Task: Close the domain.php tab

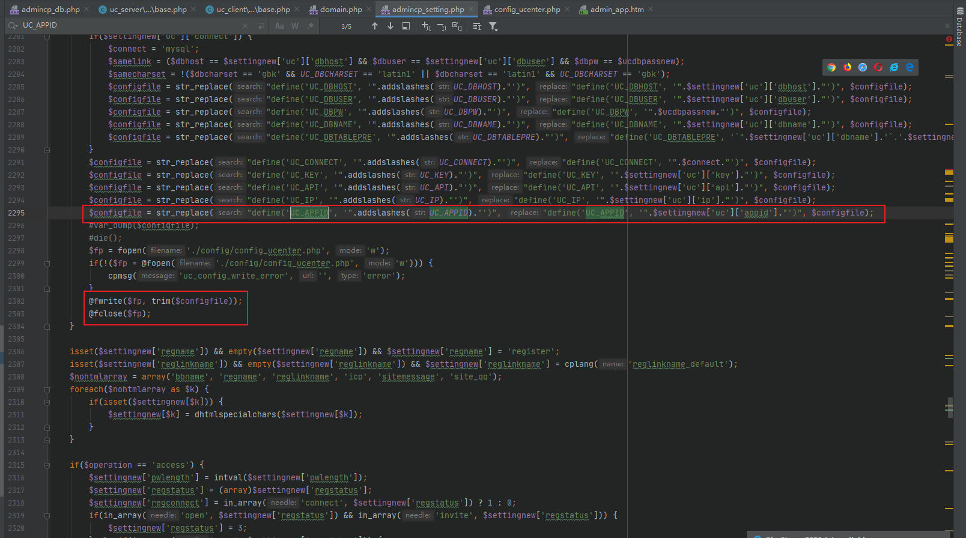Action: coord(369,9)
